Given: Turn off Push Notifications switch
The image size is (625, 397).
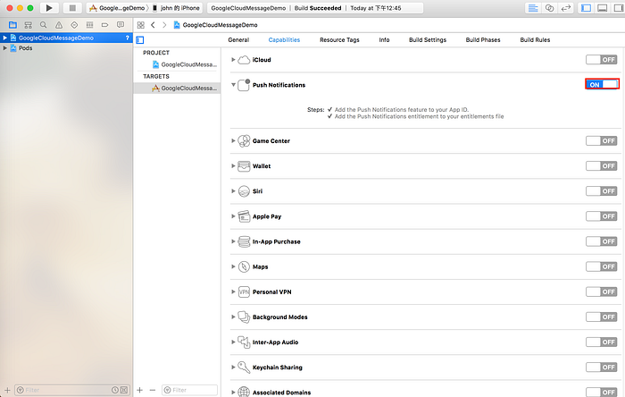Looking at the screenshot, I should tap(602, 84).
